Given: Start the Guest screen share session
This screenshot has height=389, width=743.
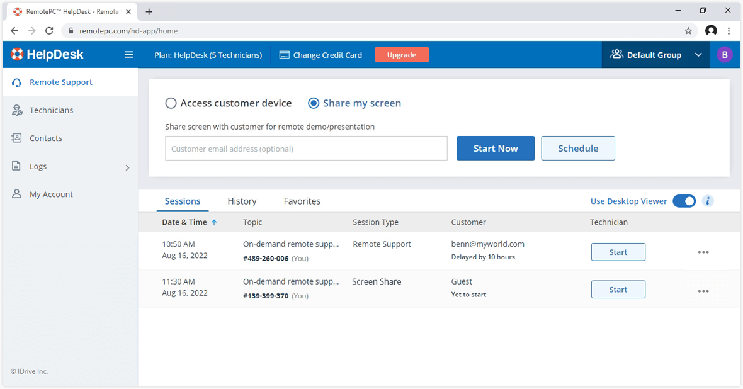Looking at the screenshot, I should (x=618, y=290).
